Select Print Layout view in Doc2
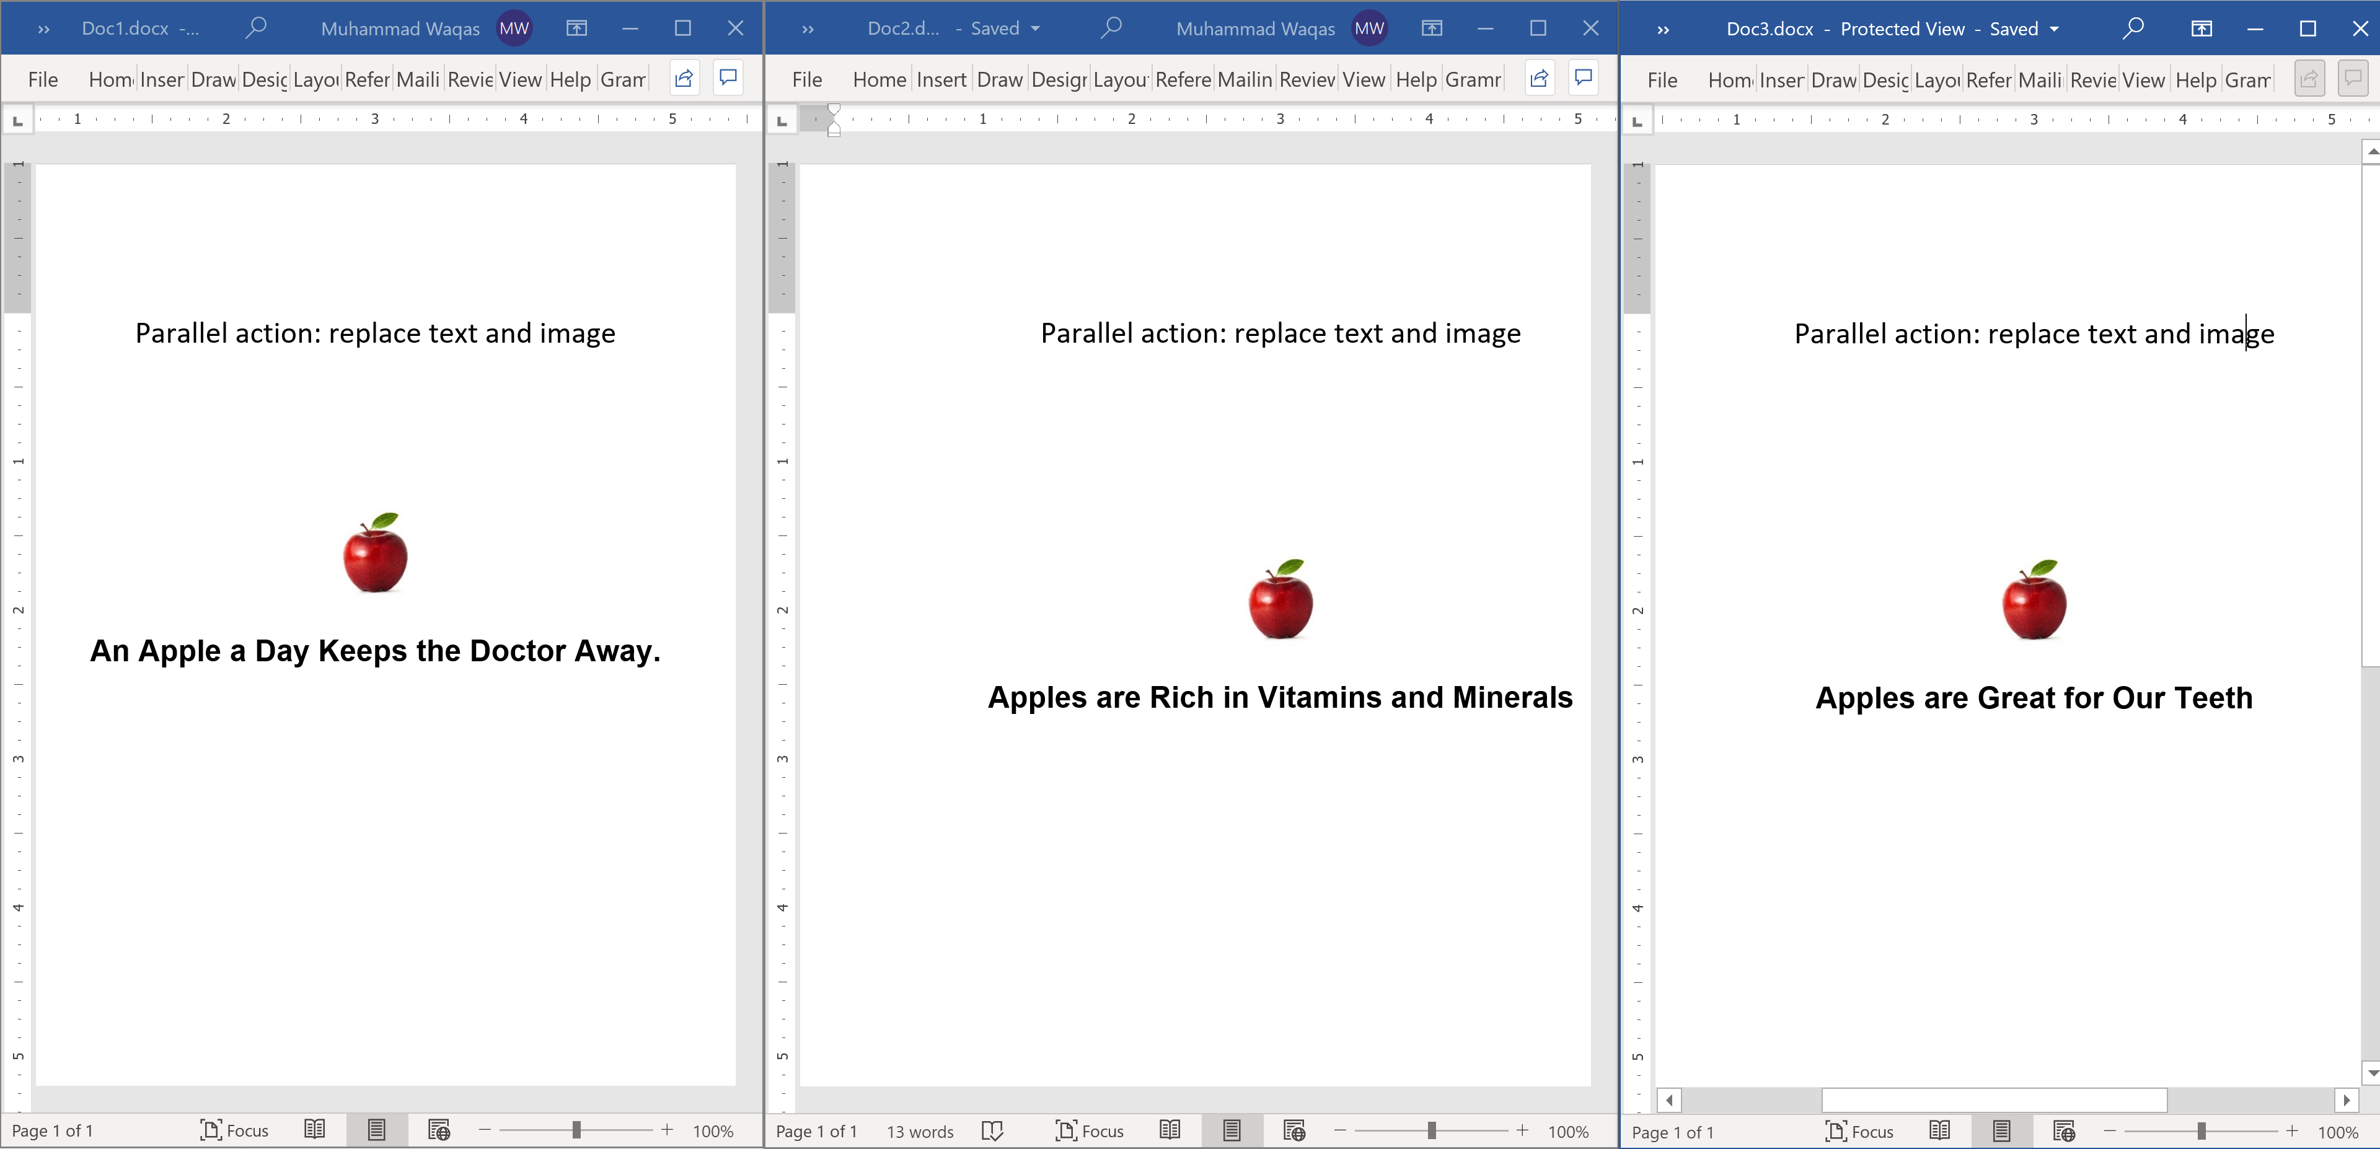This screenshot has width=2380, height=1149. 1232,1130
